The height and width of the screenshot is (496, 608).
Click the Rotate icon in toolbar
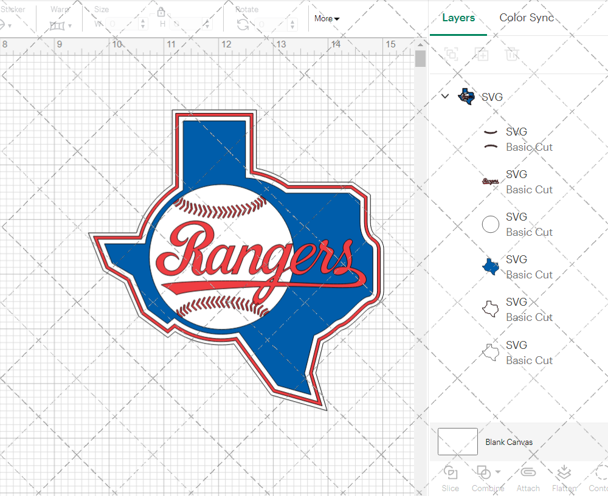click(243, 24)
